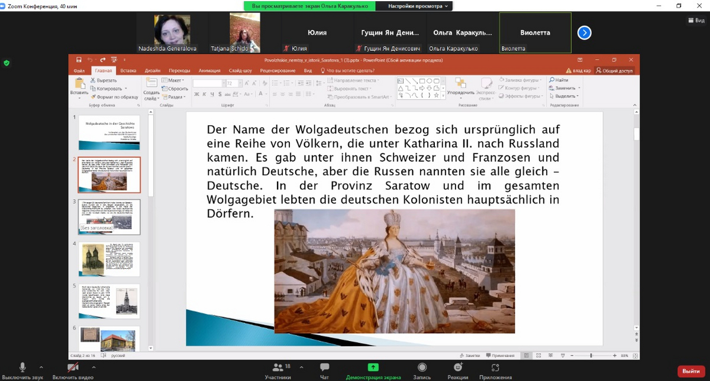Click the Упорядочить arrange button

pyautogui.click(x=461, y=87)
